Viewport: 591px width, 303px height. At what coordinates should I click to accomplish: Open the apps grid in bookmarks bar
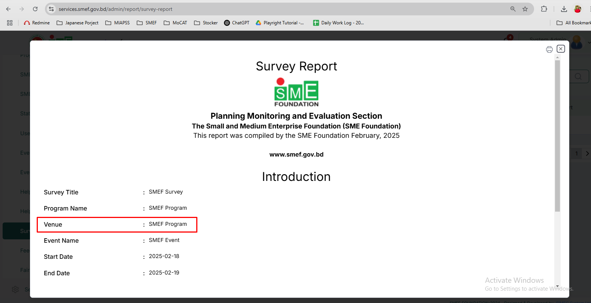(10, 23)
